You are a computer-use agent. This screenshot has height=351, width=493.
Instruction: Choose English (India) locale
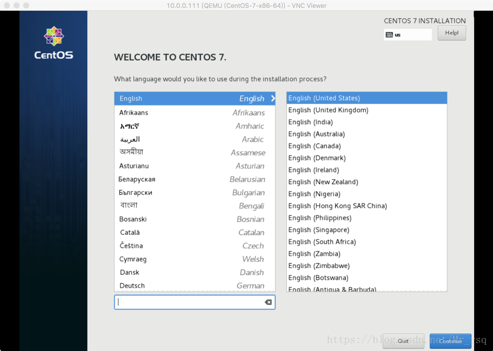366,122
